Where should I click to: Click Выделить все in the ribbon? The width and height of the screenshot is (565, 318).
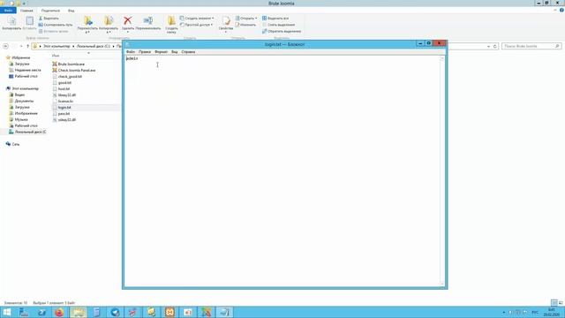tap(275, 18)
